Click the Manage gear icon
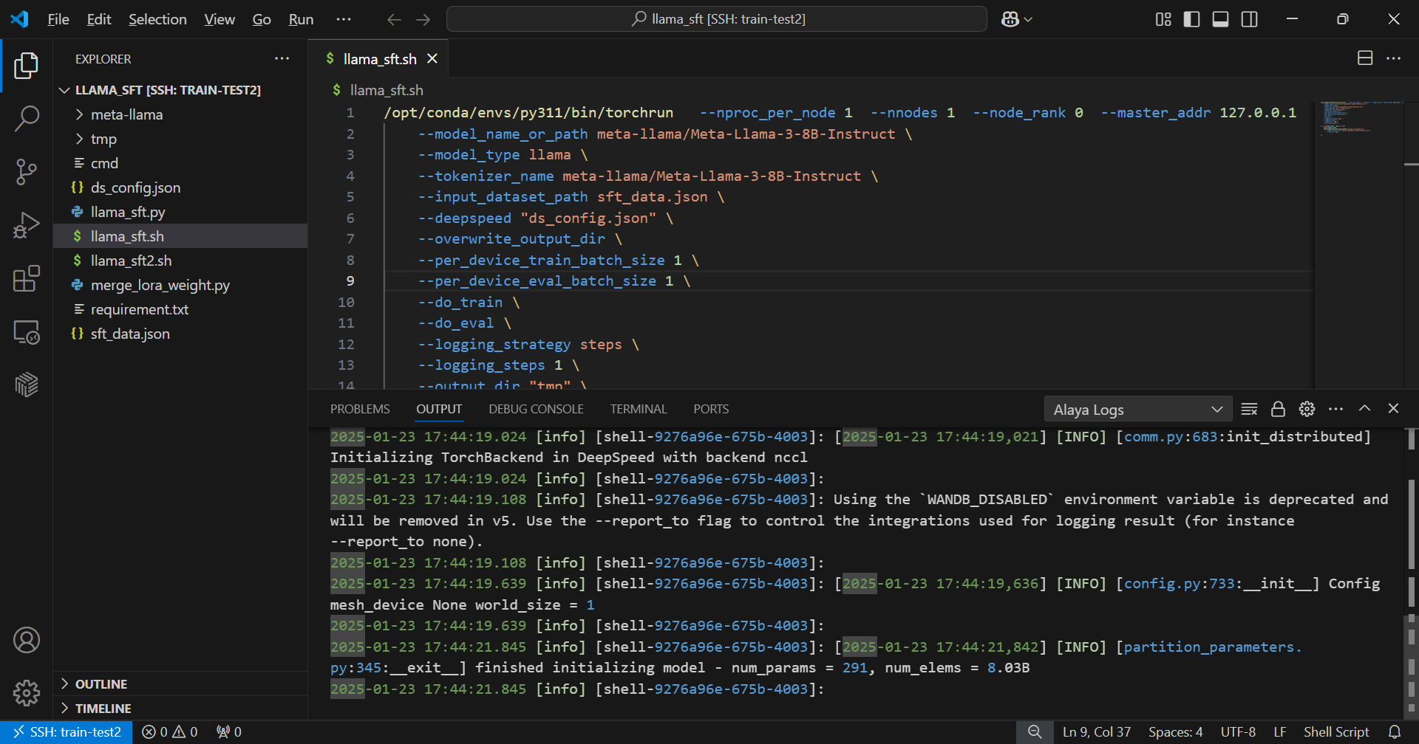This screenshot has width=1419, height=744. coord(27,692)
